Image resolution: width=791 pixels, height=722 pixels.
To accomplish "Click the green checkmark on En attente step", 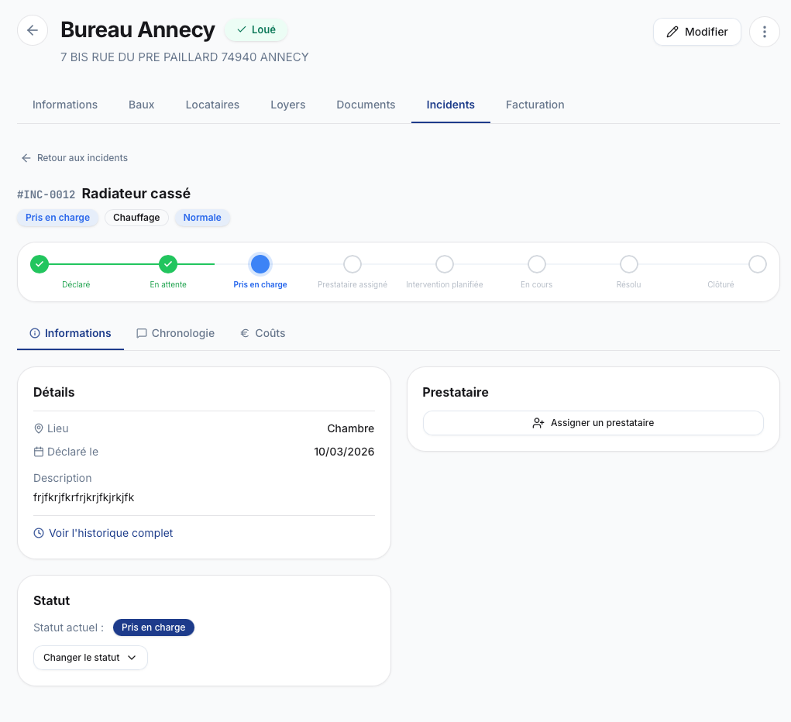I will coord(168,264).
